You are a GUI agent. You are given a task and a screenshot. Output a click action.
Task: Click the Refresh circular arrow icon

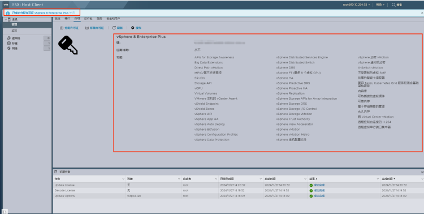coord(114,28)
